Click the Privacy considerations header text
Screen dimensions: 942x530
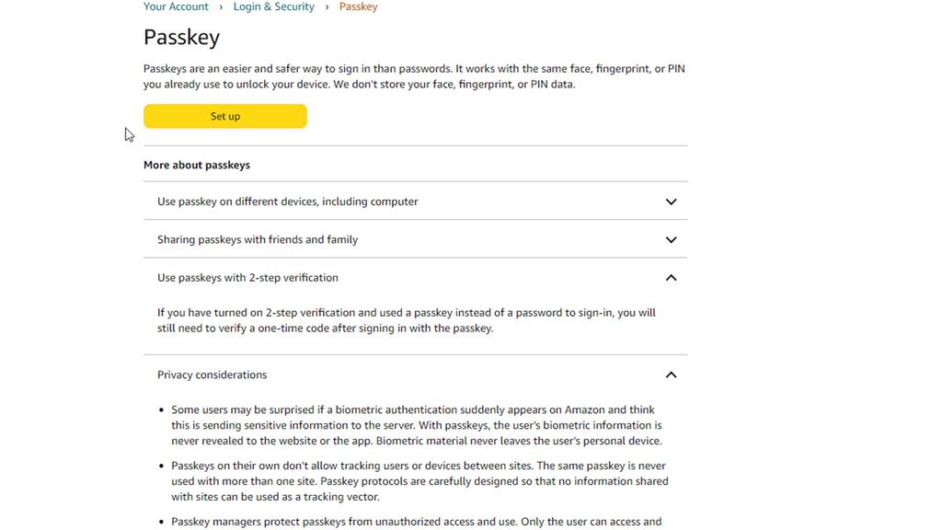point(213,374)
